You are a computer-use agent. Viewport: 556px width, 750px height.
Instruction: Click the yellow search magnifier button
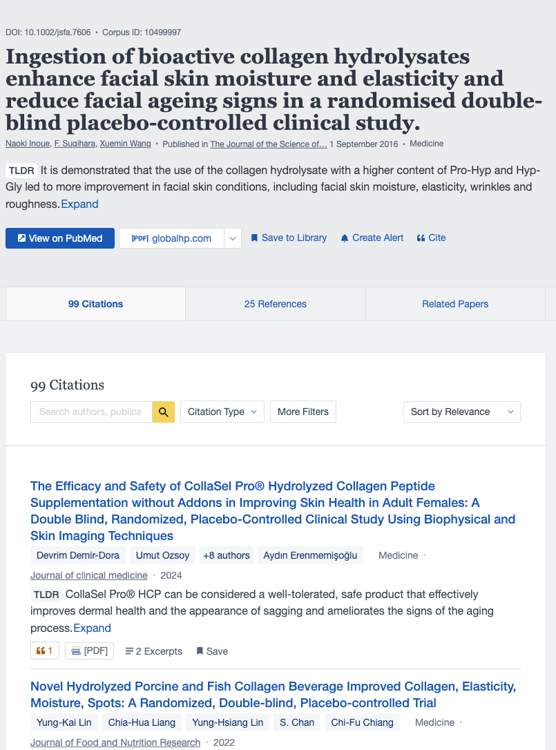click(x=164, y=412)
